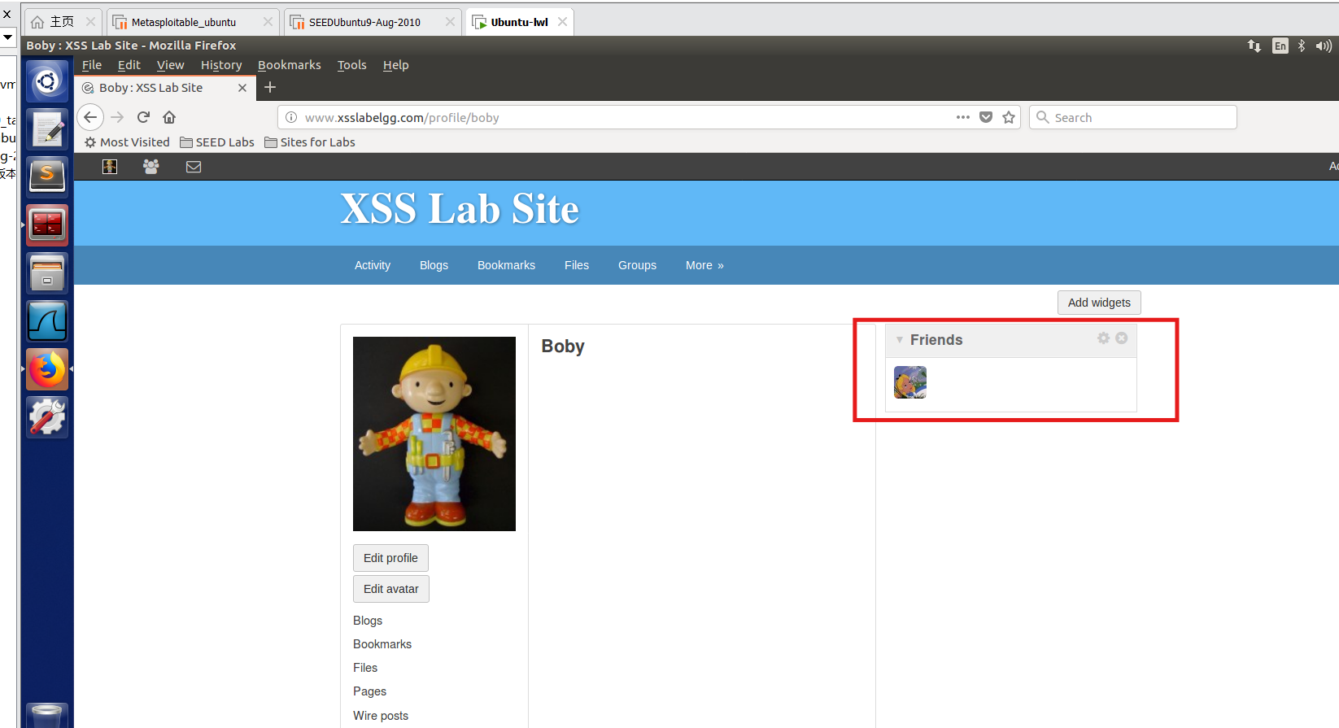
Task: Open file manager from the dock
Action: click(47, 272)
